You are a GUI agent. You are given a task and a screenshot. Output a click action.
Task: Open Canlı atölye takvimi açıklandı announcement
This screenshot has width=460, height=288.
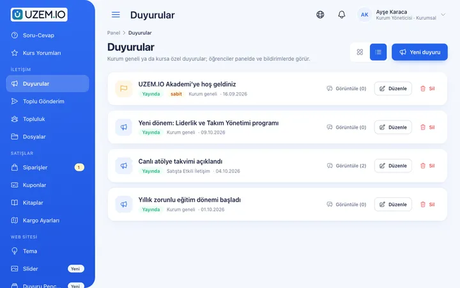(180, 161)
